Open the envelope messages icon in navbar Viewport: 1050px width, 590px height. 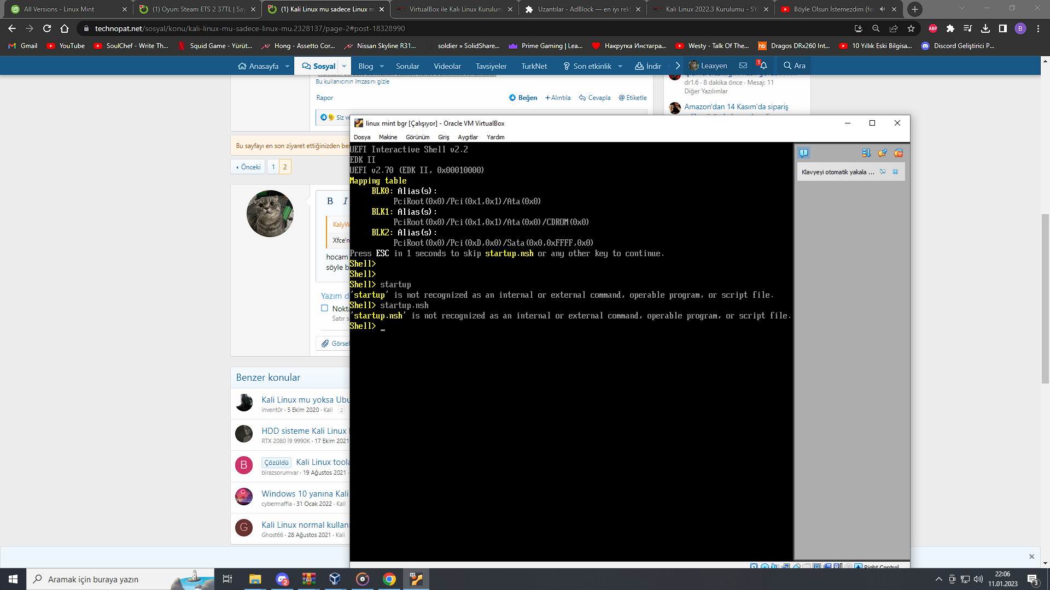tap(743, 66)
